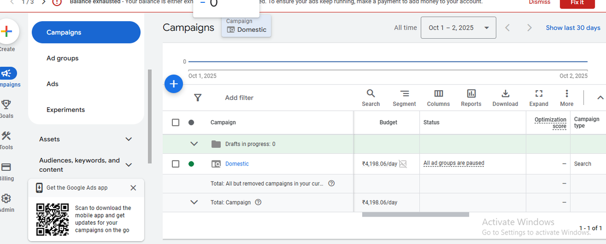Viewport: 606px width, 244px height.
Task: Click the left navigation vertical scrollbar
Action: coord(150,116)
